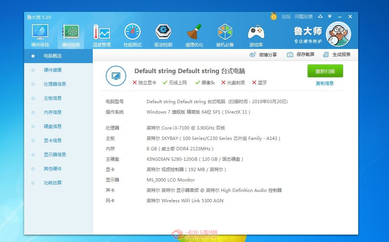The image size is (389, 242).
Task: View 显卡信息 sidebar item
Action: 58,141
